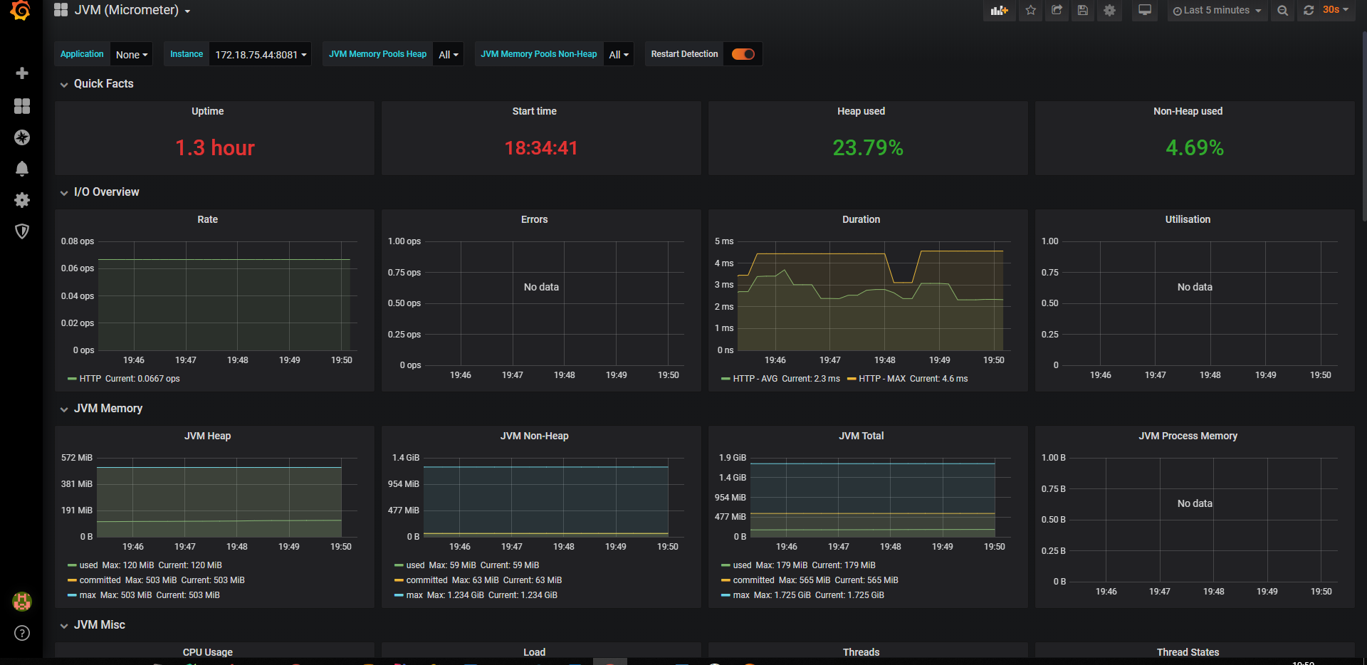Open the Start time panel title menu
Image resolution: width=1367 pixels, height=665 pixels.
pyautogui.click(x=535, y=111)
